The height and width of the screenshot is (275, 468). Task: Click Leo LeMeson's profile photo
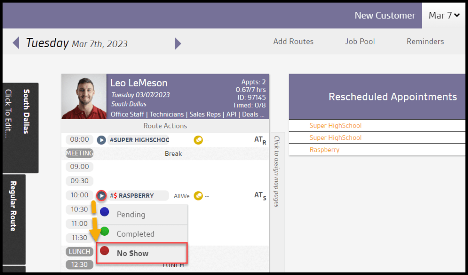(x=84, y=96)
